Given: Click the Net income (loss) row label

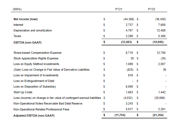Looking at the screenshot, I should pos(25,19).
